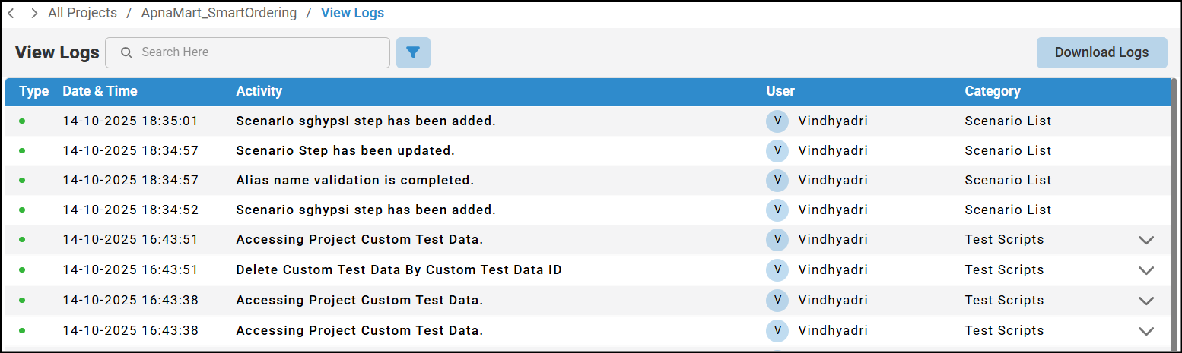Click green status dot of first log entry

pyautogui.click(x=22, y=121)
